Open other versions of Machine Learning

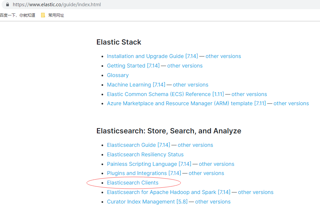(191, 85)
